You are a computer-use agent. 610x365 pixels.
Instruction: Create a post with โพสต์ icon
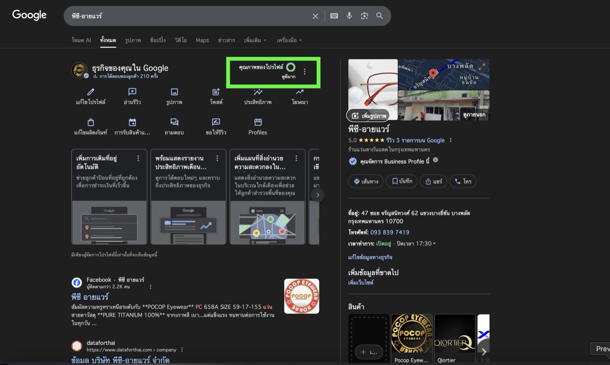[216, 92]
